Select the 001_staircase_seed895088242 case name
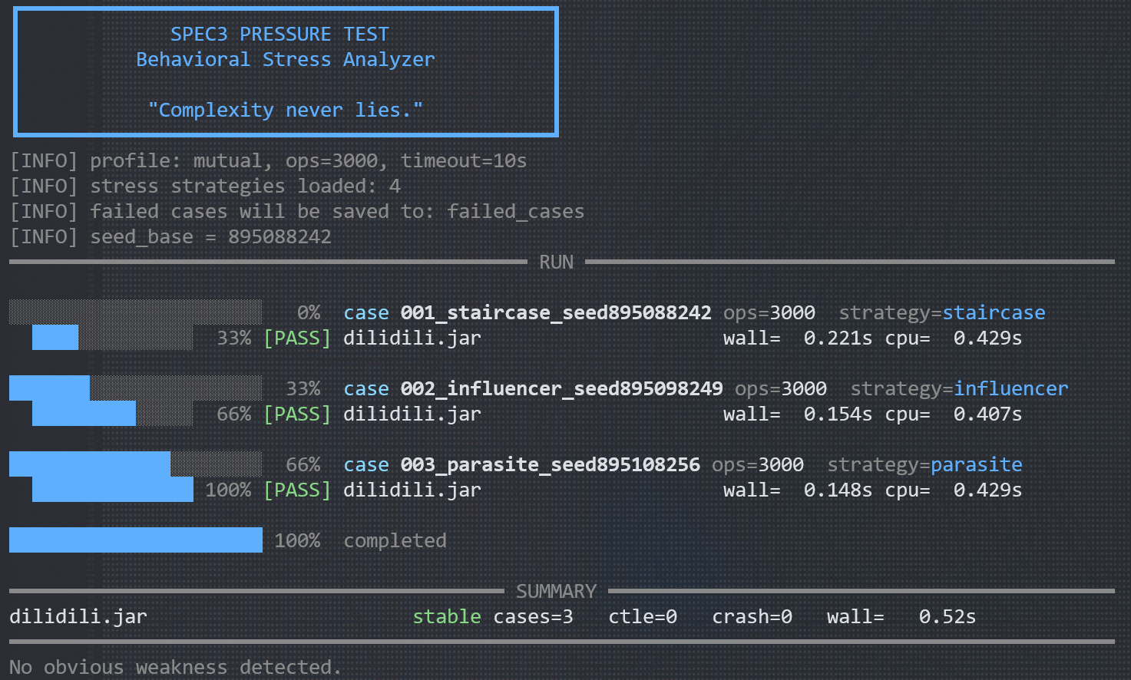Viewport: 1131px width, 680px height. [x=556, y=313]
